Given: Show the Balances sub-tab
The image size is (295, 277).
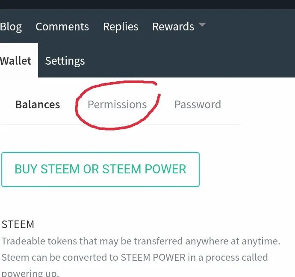Looking at the screenshot, I should (x=38, y=104).
